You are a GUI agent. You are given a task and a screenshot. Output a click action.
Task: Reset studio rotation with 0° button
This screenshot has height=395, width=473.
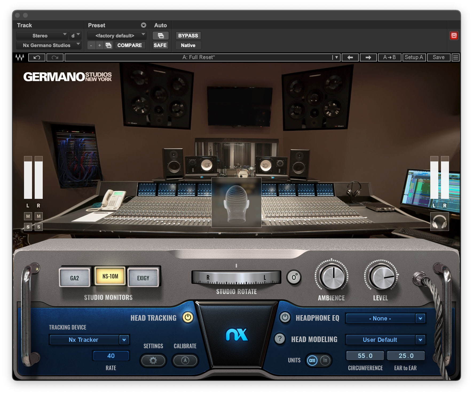click(x=294, y=277)
